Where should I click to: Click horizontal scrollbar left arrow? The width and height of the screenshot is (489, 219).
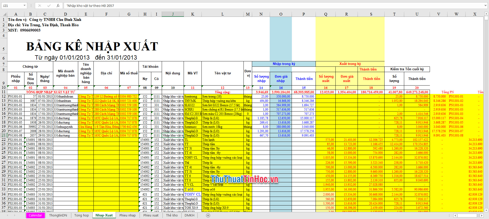pyautogui.click(x=455, y=215)
